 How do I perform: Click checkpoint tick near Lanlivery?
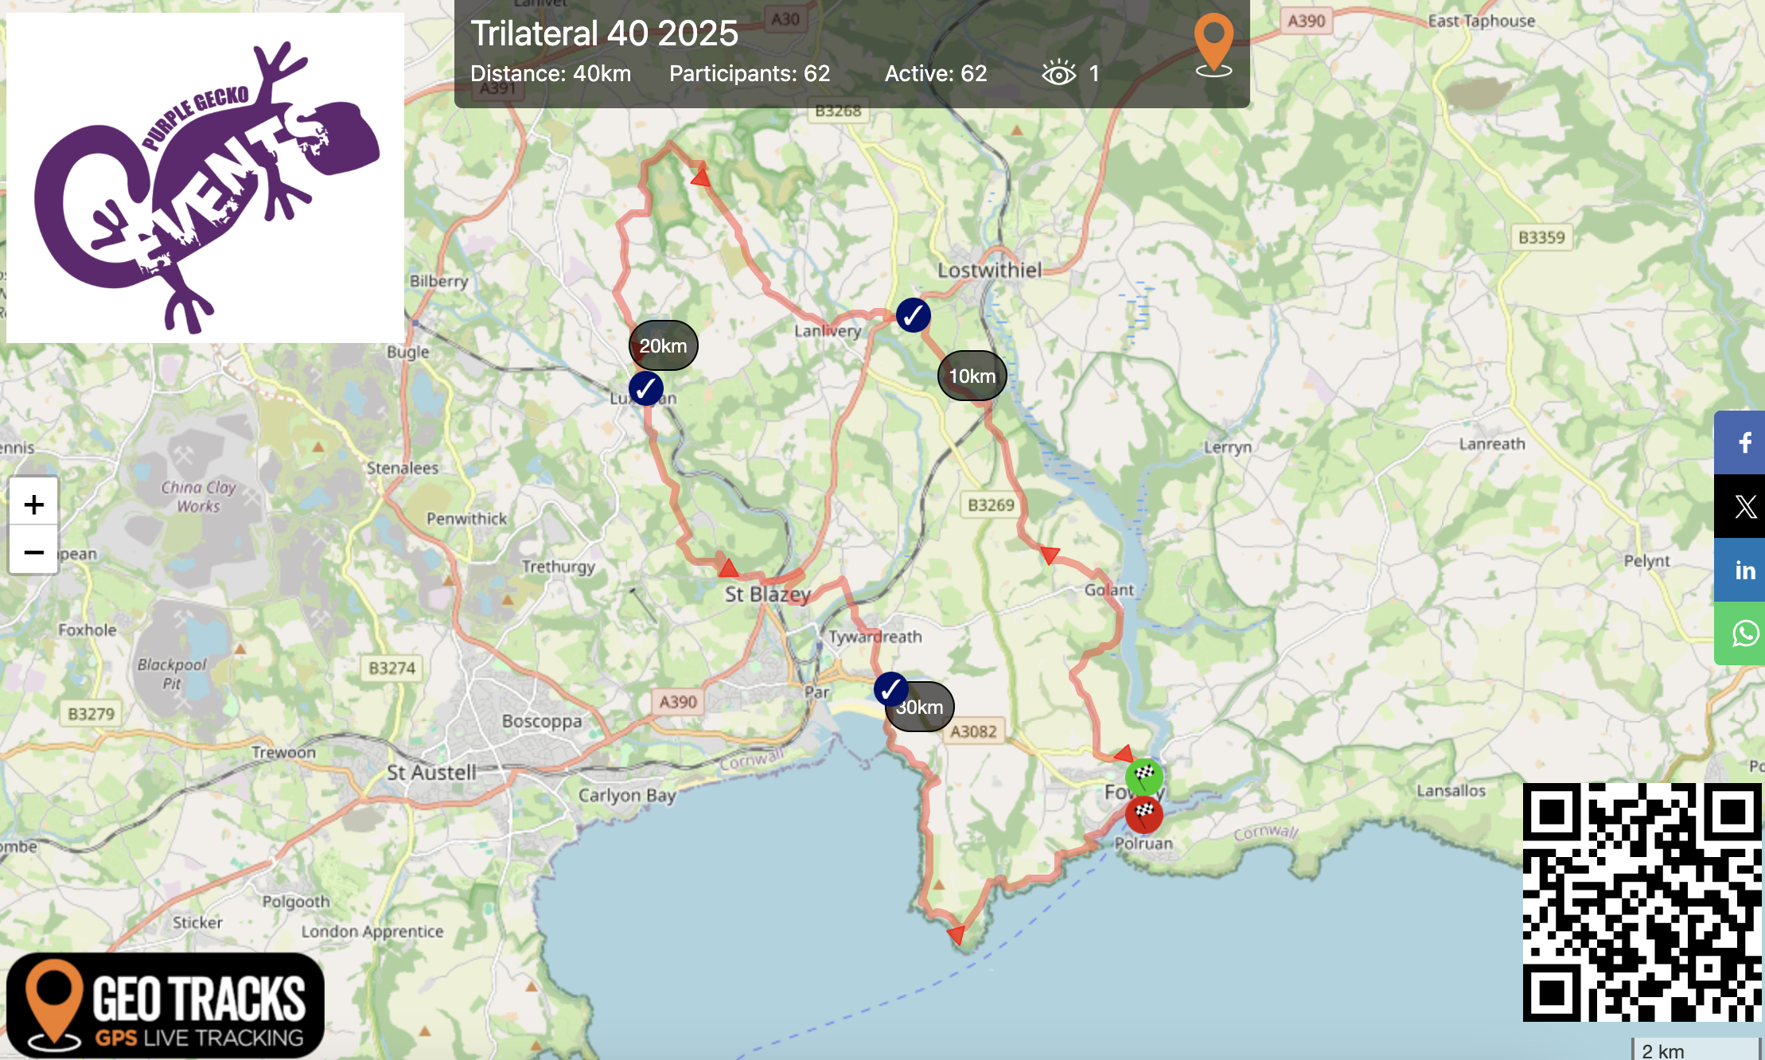click(x=913, y=315)
